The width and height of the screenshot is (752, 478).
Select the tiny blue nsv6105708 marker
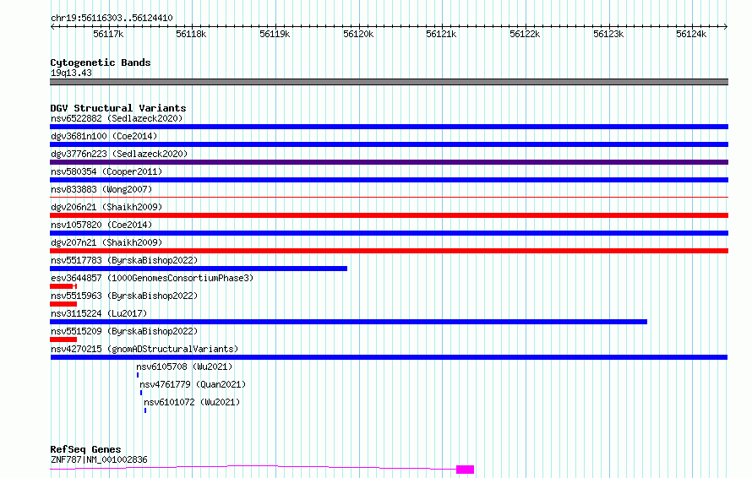tap(138, 375)
